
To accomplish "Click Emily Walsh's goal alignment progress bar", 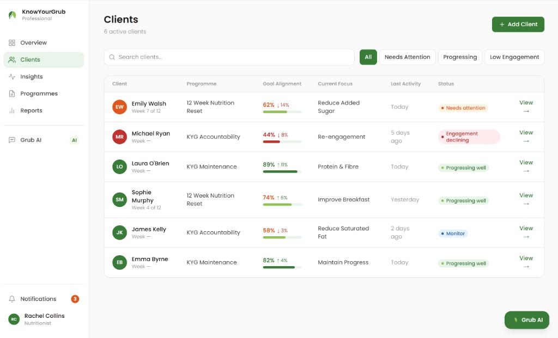I will click(282, 112).
